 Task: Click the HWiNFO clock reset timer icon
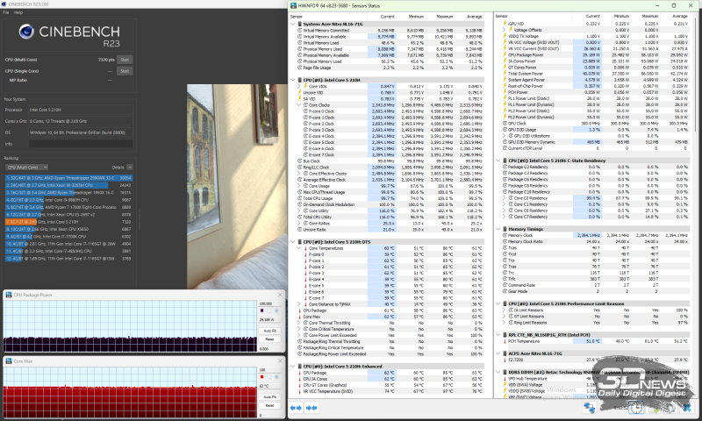(x=635, y=408)
